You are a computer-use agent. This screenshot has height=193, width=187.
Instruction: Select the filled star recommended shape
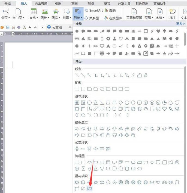(x=164, y=54)
